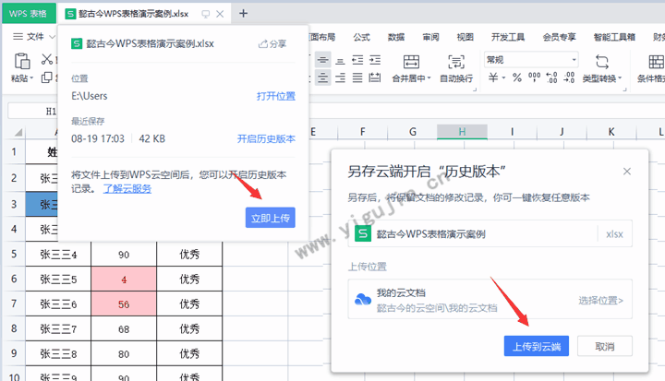The width and height of the screenshot is (665, 381).
Task: Apply thousands separator format
Action: tap(534, 77)
